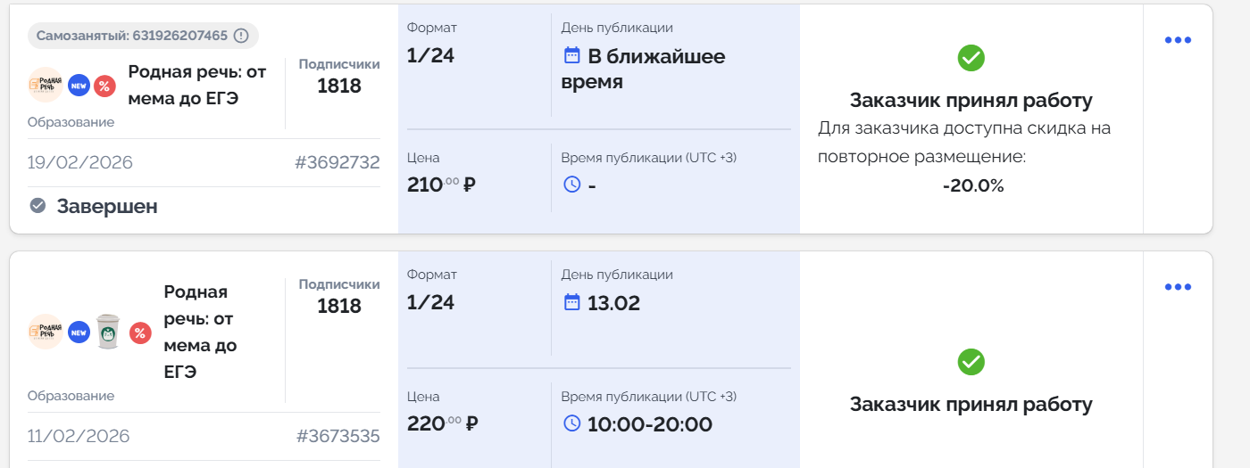Viewport: 1250px width, 468px height.
Task: Click green checkmark in the -20.0% discount card
Action: pyautogui.click(x=971, y=58)
